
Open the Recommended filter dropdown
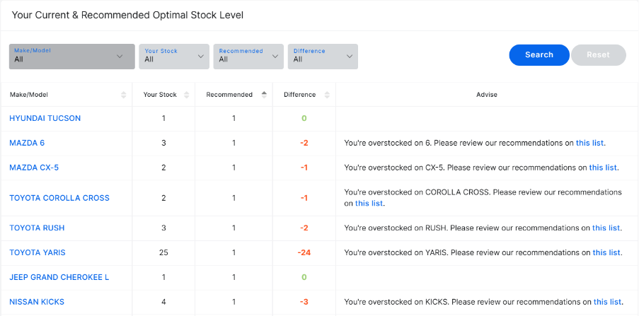click(248, 57)
